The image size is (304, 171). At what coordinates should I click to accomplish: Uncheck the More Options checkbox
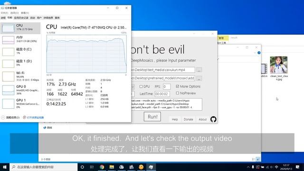(177, 86)
